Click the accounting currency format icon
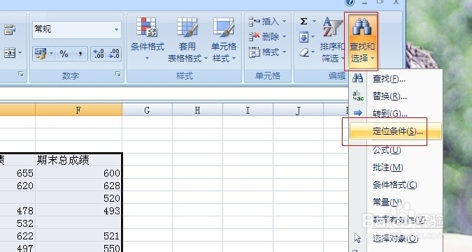The width and height of the screenshot is (472, 252). point(41,54)
